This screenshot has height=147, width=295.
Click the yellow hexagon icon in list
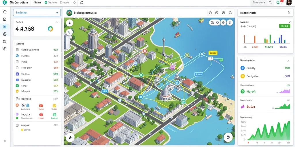pyautogui.click(x=17, y=91)
